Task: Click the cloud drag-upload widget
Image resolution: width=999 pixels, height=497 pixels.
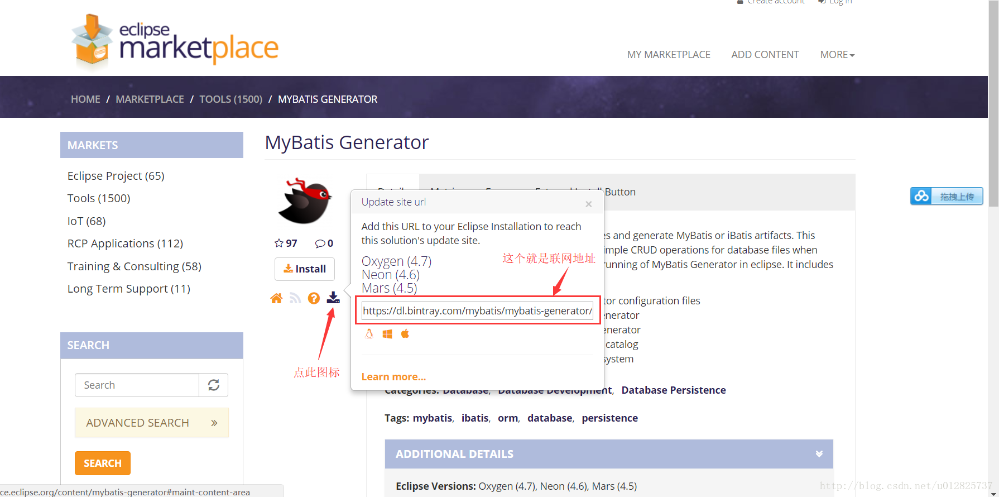Action: coord(947,196)
